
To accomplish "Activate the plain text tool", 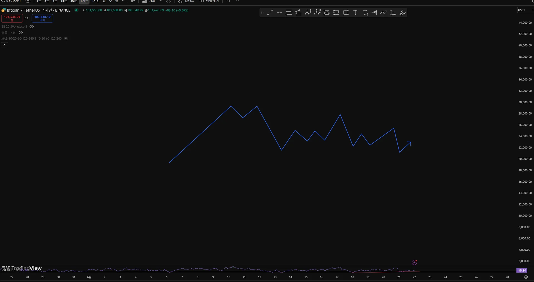I will 355,12.
